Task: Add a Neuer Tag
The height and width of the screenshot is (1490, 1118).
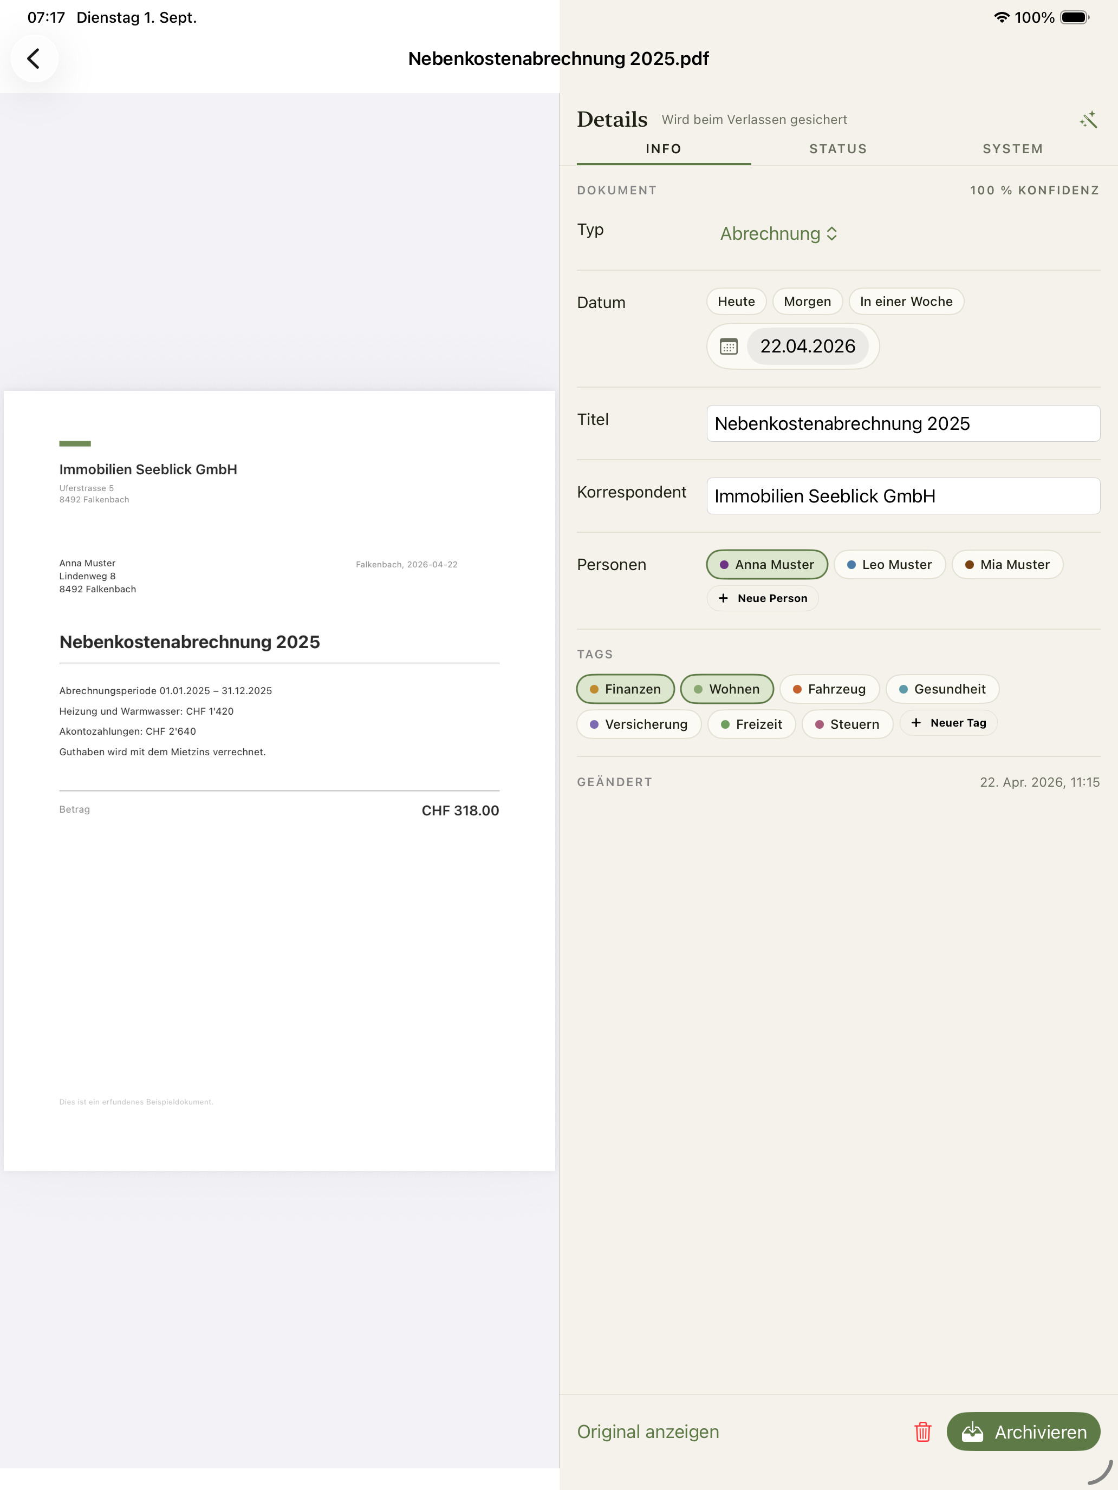Action: click(x=948, y=723)
